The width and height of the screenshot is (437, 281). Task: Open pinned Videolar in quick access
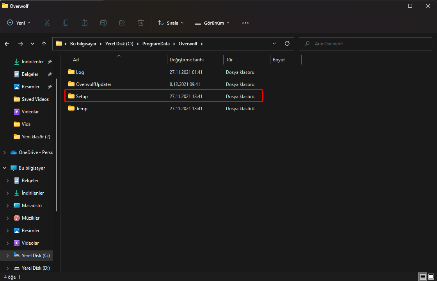[x=30, y=112]
